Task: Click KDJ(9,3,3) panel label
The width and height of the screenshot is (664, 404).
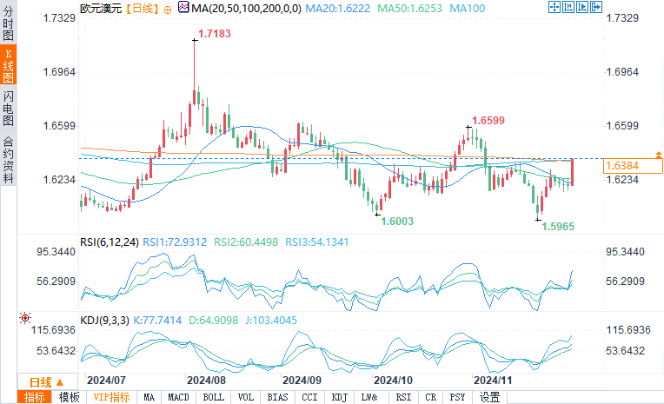Action: 104,320
